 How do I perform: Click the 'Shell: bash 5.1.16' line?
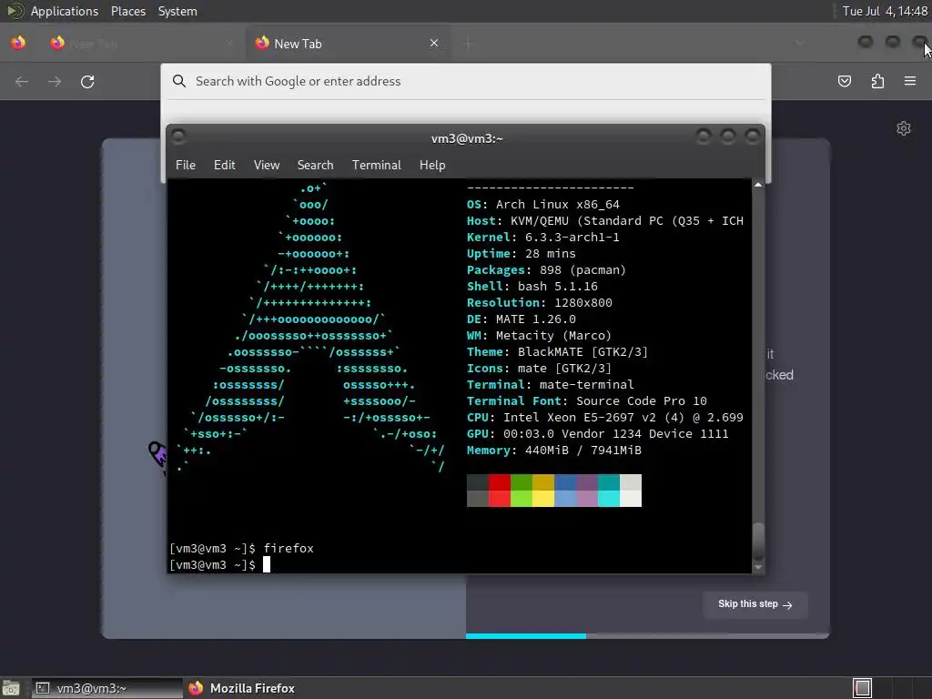point(532,287)
